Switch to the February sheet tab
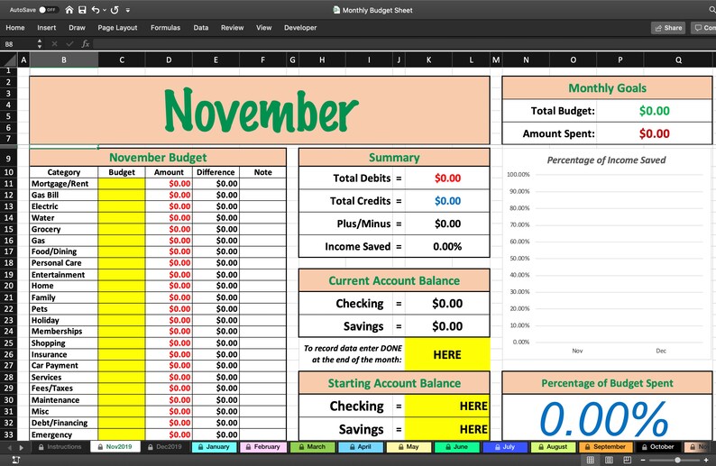Image resolution: width=716 pixels, height=466 pixels. click(x=263, y=447)
